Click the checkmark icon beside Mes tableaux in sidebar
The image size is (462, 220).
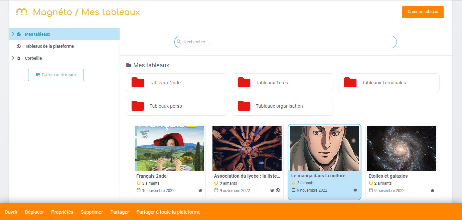pos(19,34)
